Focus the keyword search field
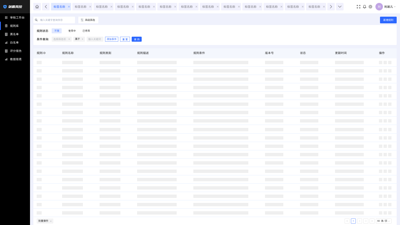 coord(54,20)
